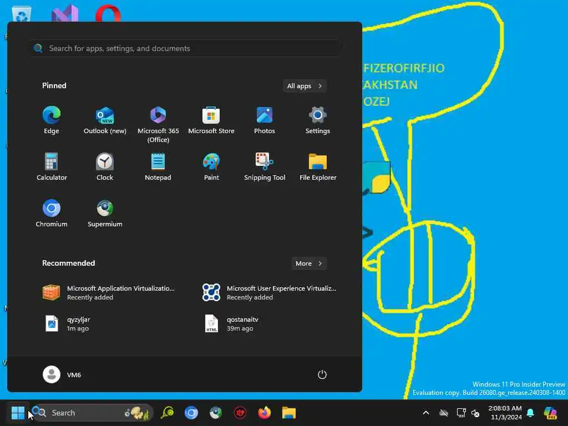Launch Supermium browser from pinned
This screenshot has height=426, width=568.
(x=105, y=214)
